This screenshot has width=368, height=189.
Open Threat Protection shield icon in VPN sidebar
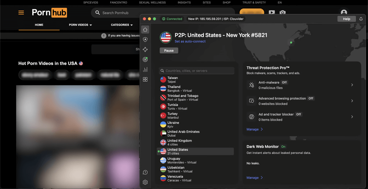click(145, 39)
